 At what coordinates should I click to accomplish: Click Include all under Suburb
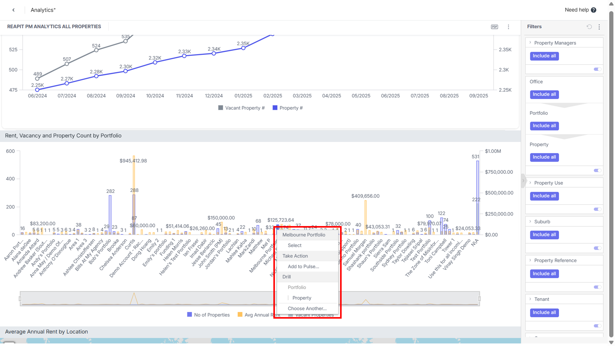click(544, 235)
